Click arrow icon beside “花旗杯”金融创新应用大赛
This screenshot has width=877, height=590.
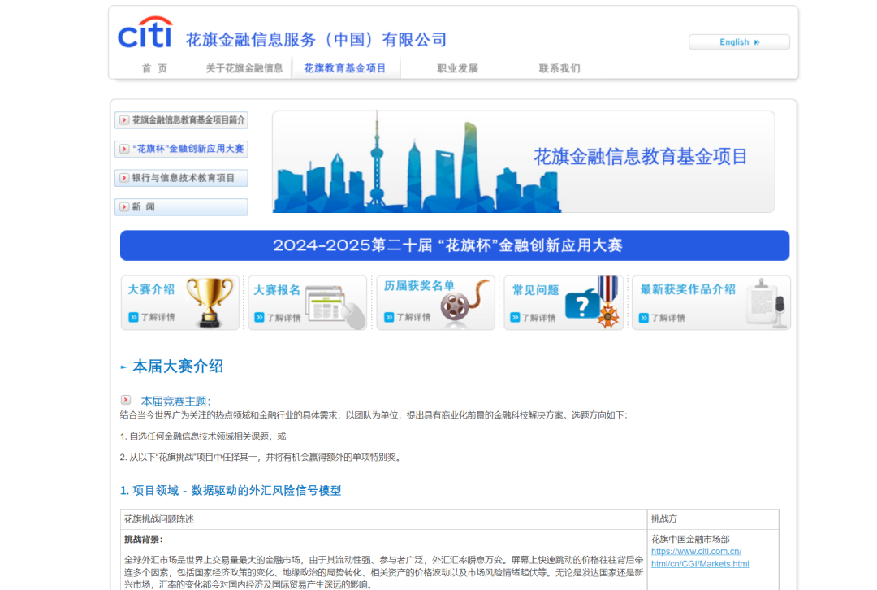click(x=124, y=149)
